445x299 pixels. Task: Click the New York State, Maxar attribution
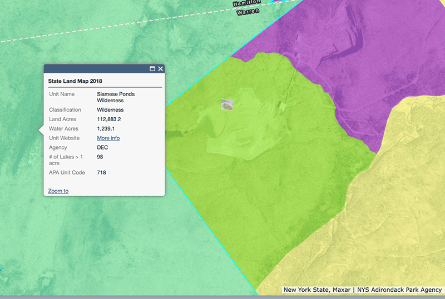tap(317, 290)
